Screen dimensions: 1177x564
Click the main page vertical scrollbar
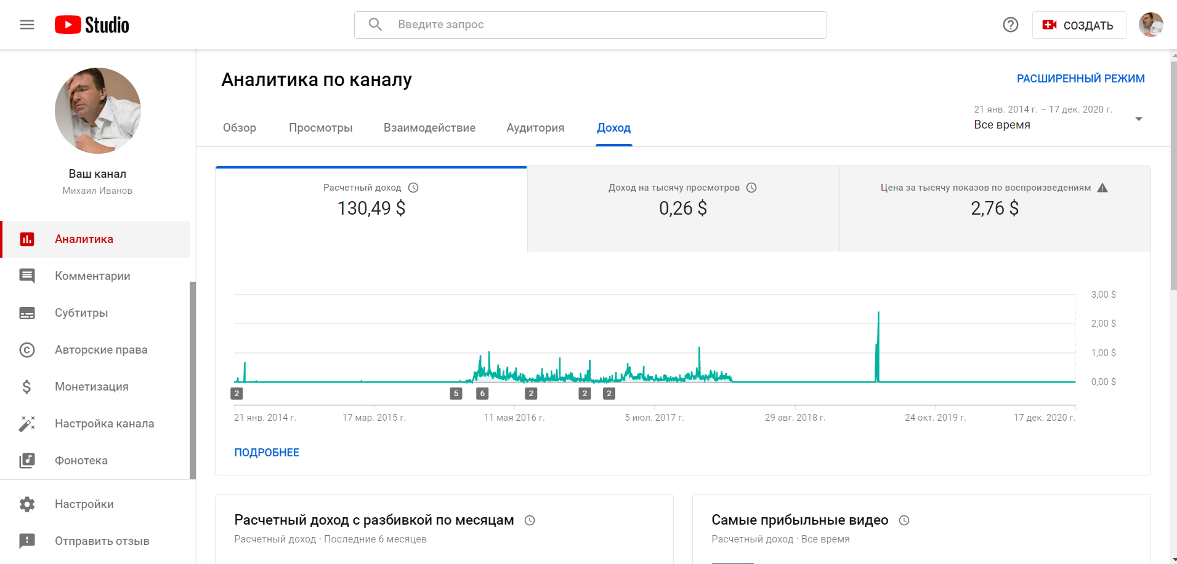pos(1173,175)
